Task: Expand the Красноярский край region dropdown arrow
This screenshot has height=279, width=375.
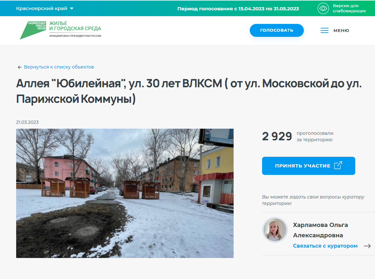Action: click(72, 8)
